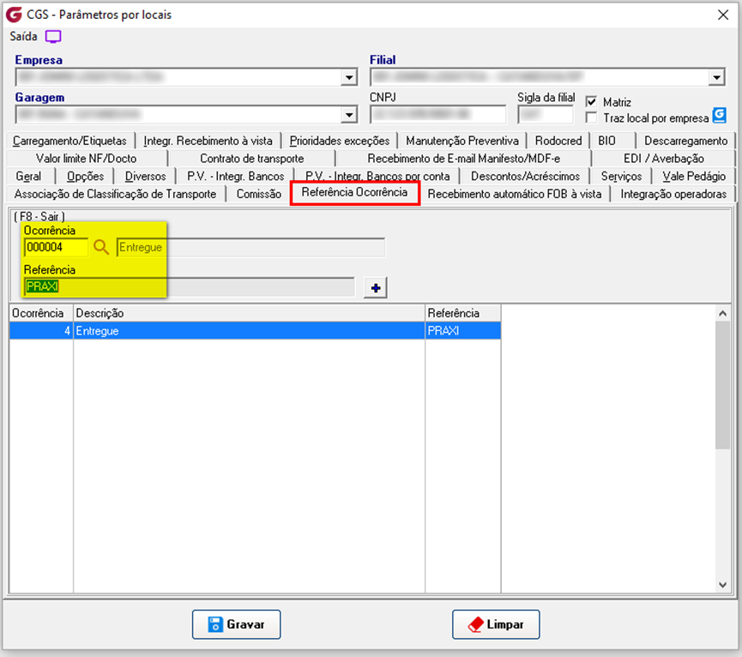The height and width of the screenshot is (657, 742).
Task: Toggle the Matriz checkbox
Action: (x=591, y=102)
